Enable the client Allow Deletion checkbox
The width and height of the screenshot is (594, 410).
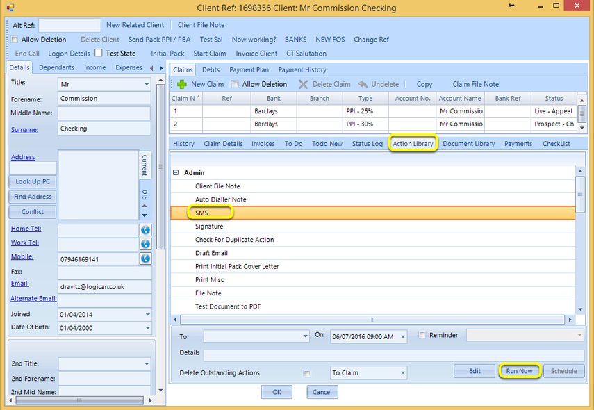[15, 40]
